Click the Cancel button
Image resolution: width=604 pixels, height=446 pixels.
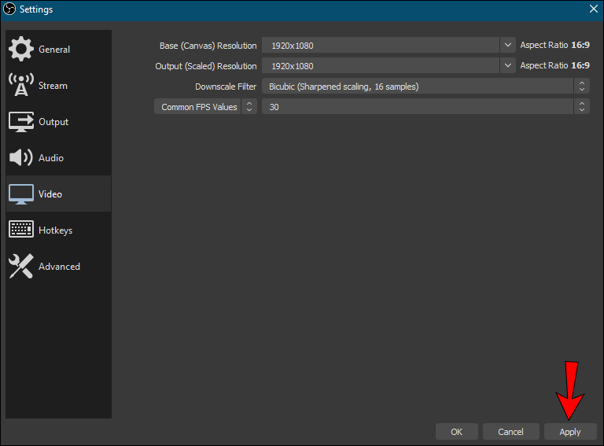coord(510,432)
